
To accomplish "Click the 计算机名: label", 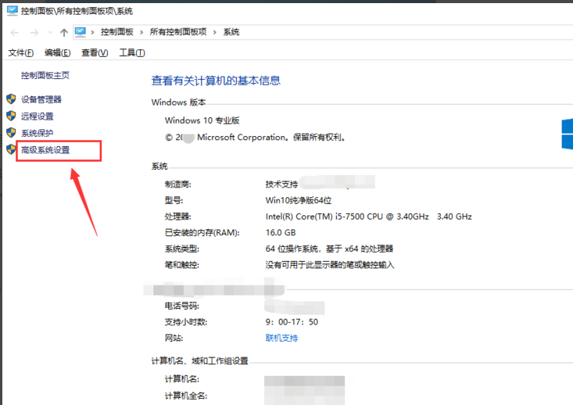I will click(182, 379).
